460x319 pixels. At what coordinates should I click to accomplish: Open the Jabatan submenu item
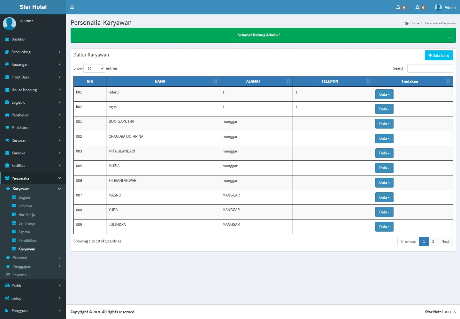pos(25,206)
